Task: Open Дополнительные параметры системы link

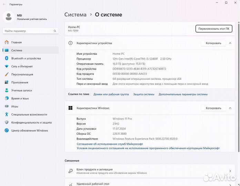Action: [183, 94]
